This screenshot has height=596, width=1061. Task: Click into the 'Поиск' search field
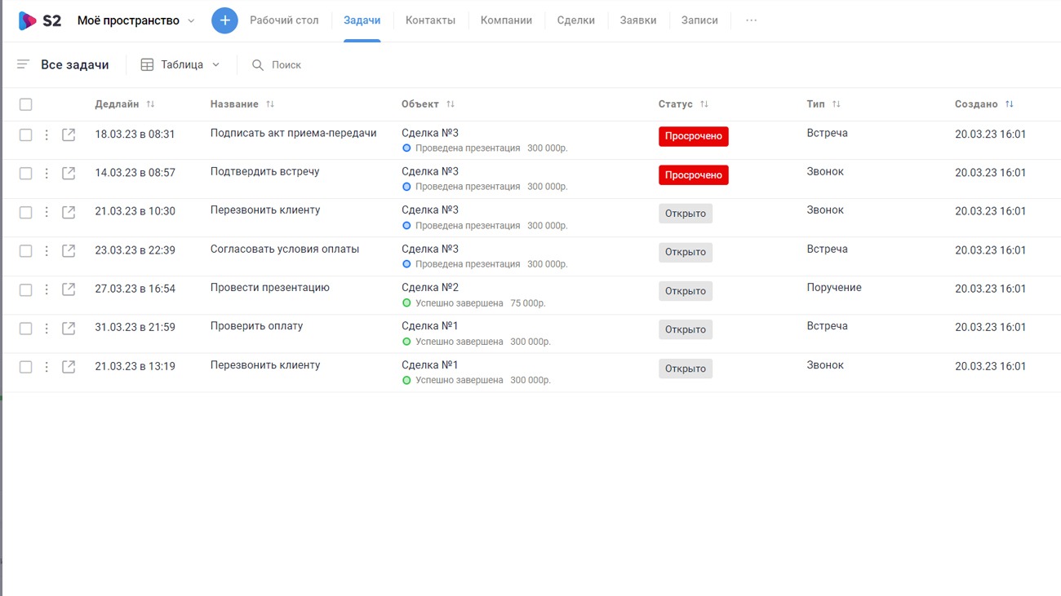point(286,64)
